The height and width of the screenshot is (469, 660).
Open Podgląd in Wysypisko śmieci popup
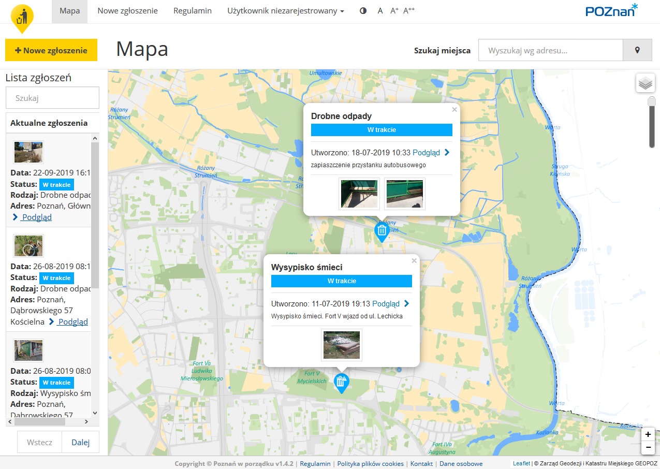[x=390, y=304]
